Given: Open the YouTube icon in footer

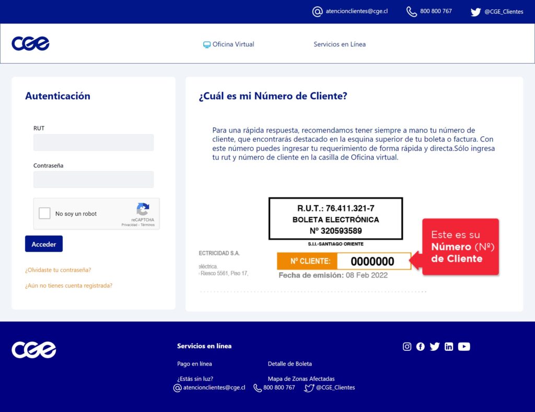Looking at the screenshot, I should pos(464,347).
